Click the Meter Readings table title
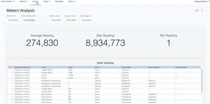The width and height of the screenshot is (210, 104). (x=105, y=63)
